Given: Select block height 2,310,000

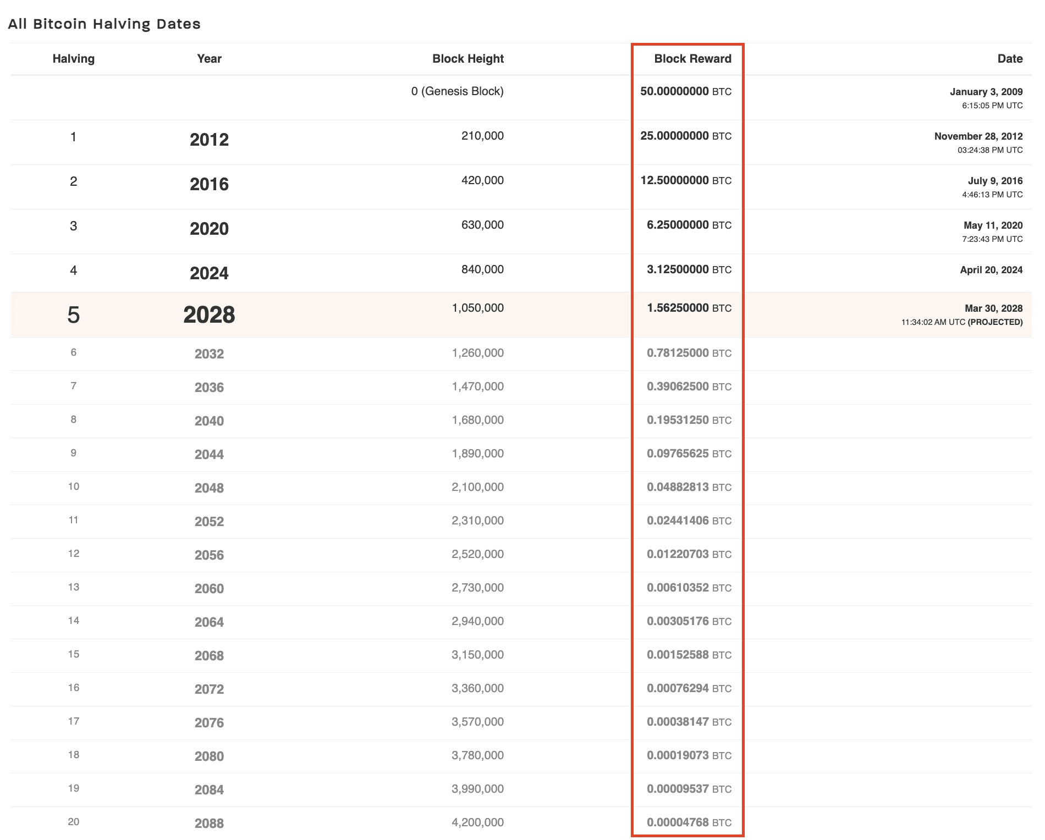Looking at the screenshot, I should click(477, 521).
